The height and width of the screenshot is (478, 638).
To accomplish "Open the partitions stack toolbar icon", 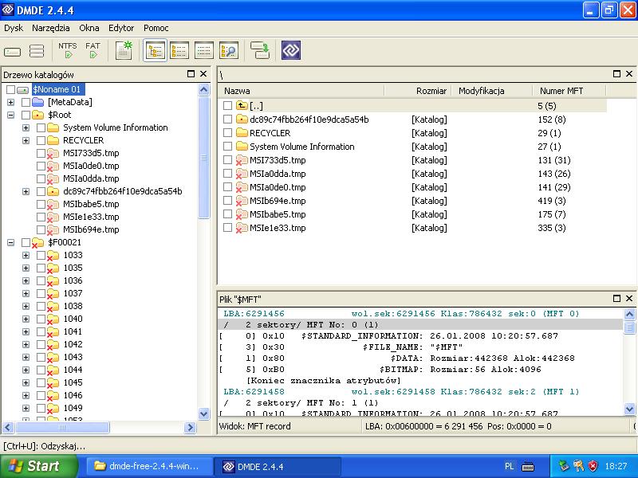I will click(37, 51).
